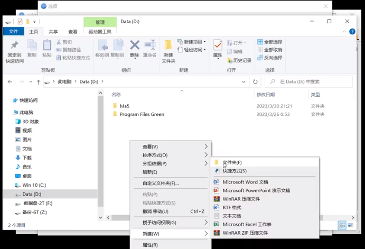Open Music (音乐) in sidebar
Viewport: 365px width, 249px height.
(27, 167)
